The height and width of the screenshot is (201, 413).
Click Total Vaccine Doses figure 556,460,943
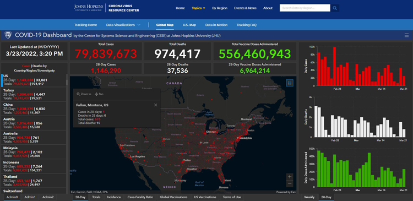point(255,54)
